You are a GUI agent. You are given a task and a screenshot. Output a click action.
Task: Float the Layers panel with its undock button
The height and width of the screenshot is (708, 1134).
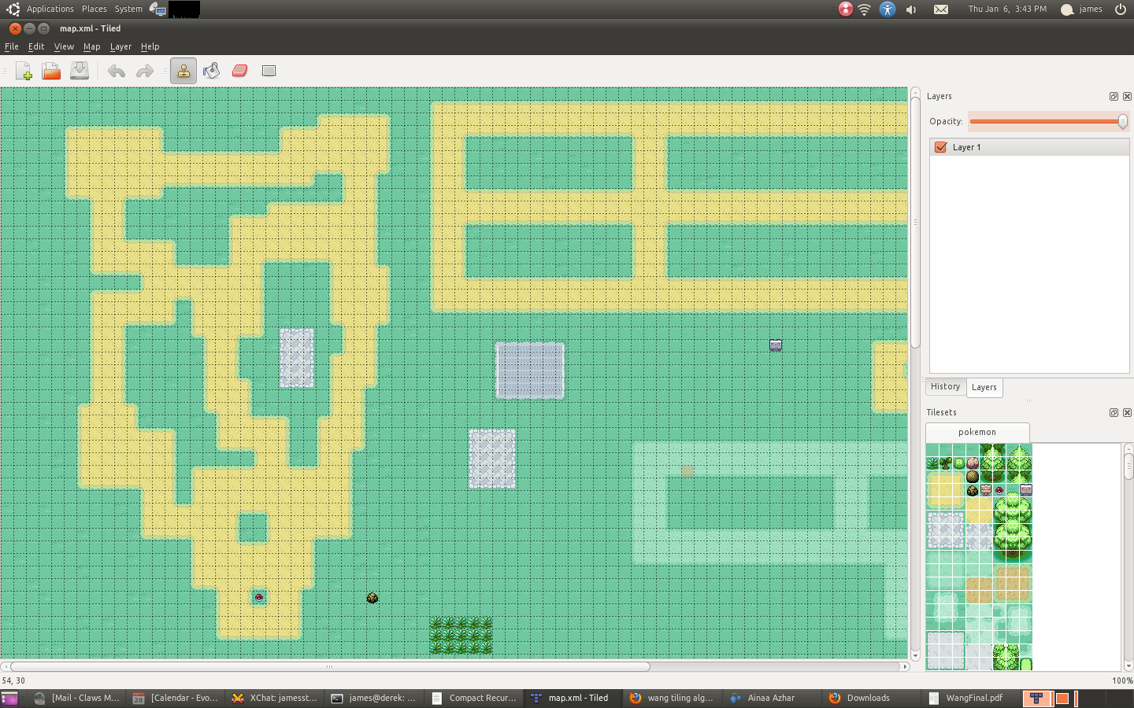pyautogui.click(x=1114, y=96)
